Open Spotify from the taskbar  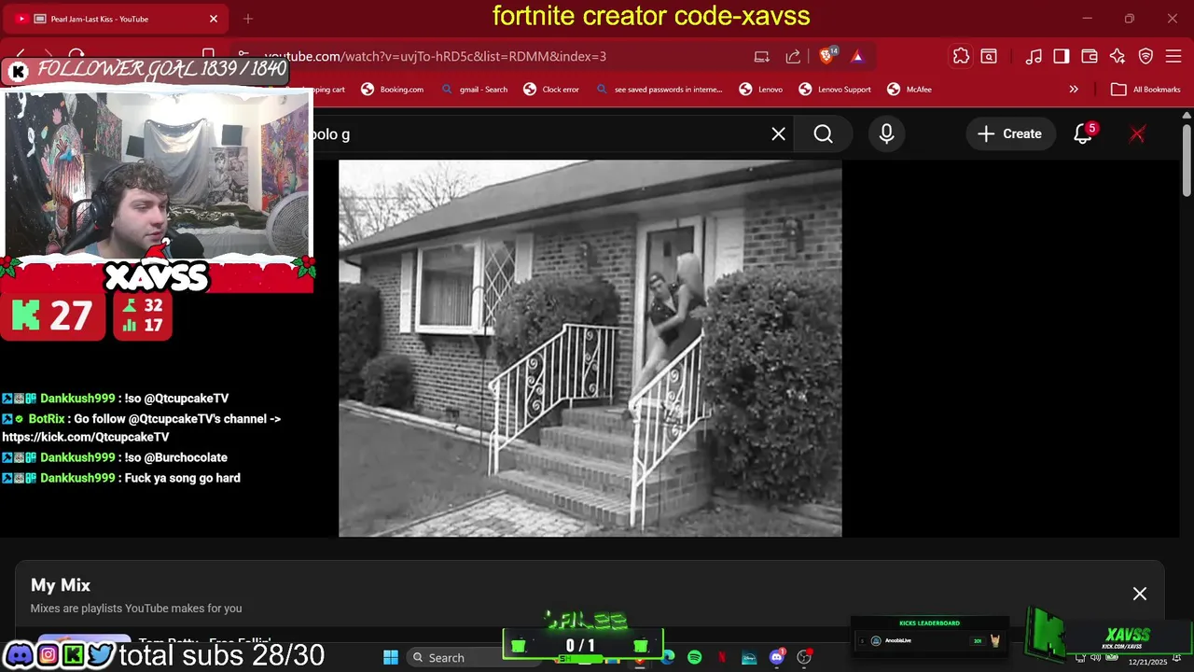tap(694, 657)
